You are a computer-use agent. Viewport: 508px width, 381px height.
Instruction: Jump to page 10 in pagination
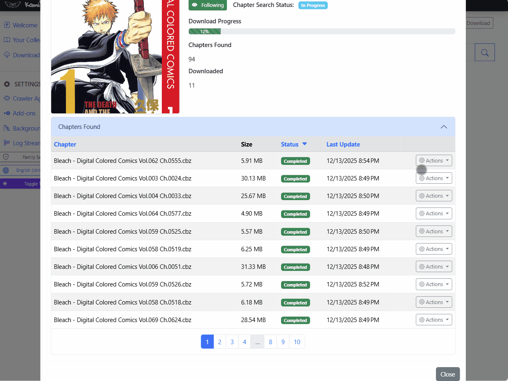click(x=297, y=342)
